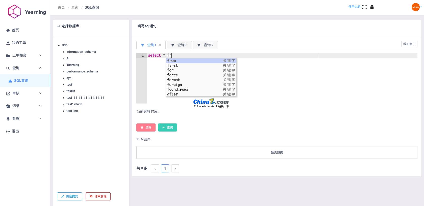The width and height of the screenshot is (424, 206).
Task: Collapse the ddp tree root
Action: pyautogui.click(x=59, y=45)
